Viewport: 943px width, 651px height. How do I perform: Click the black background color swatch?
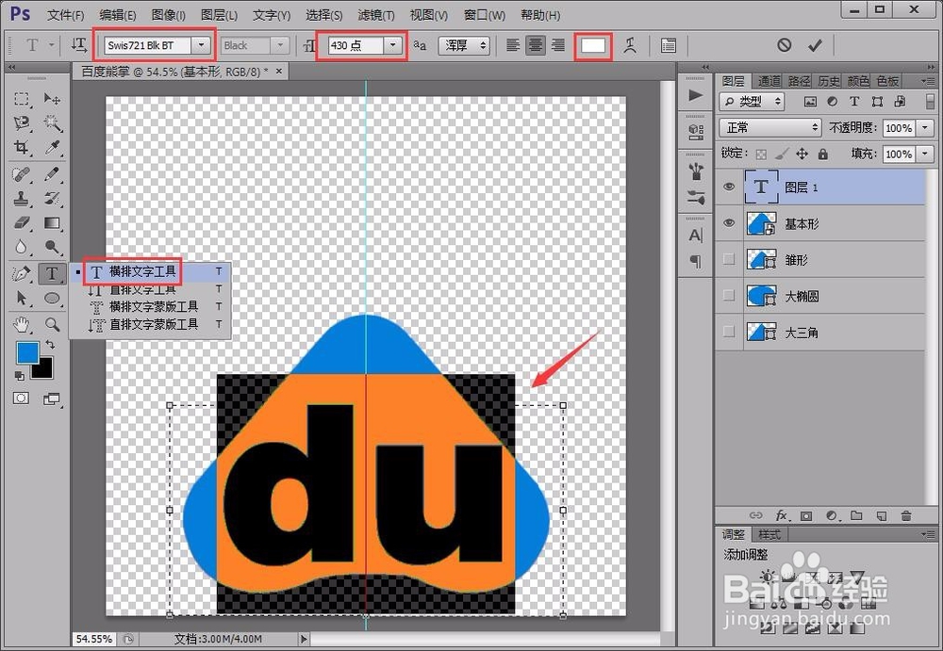coord(43,368)
